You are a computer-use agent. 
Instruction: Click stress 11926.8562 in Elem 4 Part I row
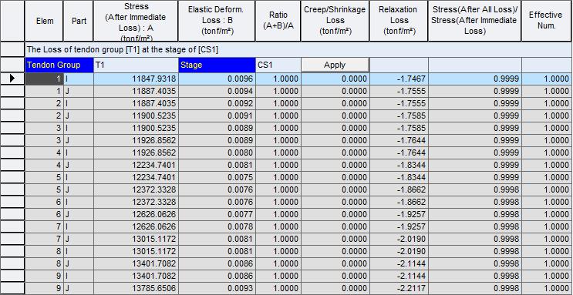(x=136, y=153)
